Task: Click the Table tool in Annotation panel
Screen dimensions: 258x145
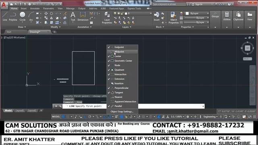Action: (x=92, y=23)
